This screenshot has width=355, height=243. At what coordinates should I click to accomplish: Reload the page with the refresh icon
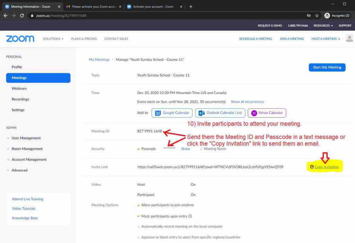click(22, 16)
